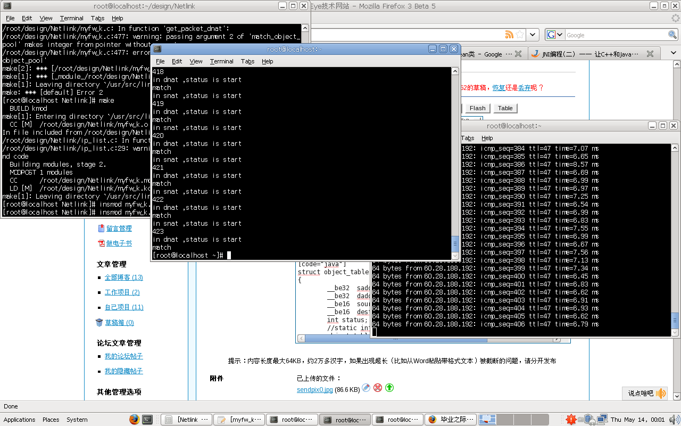Open the 全部博客 (13) link
Image resolution: width=681 pixels, height=426 pixels.
click(x=123, y=277)
